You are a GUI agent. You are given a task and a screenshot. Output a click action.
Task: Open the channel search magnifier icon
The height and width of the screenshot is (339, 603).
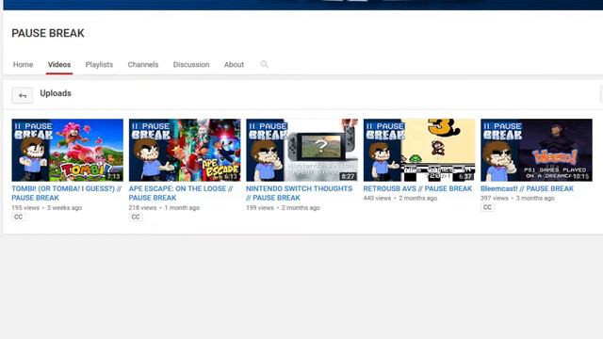[264, 64]
